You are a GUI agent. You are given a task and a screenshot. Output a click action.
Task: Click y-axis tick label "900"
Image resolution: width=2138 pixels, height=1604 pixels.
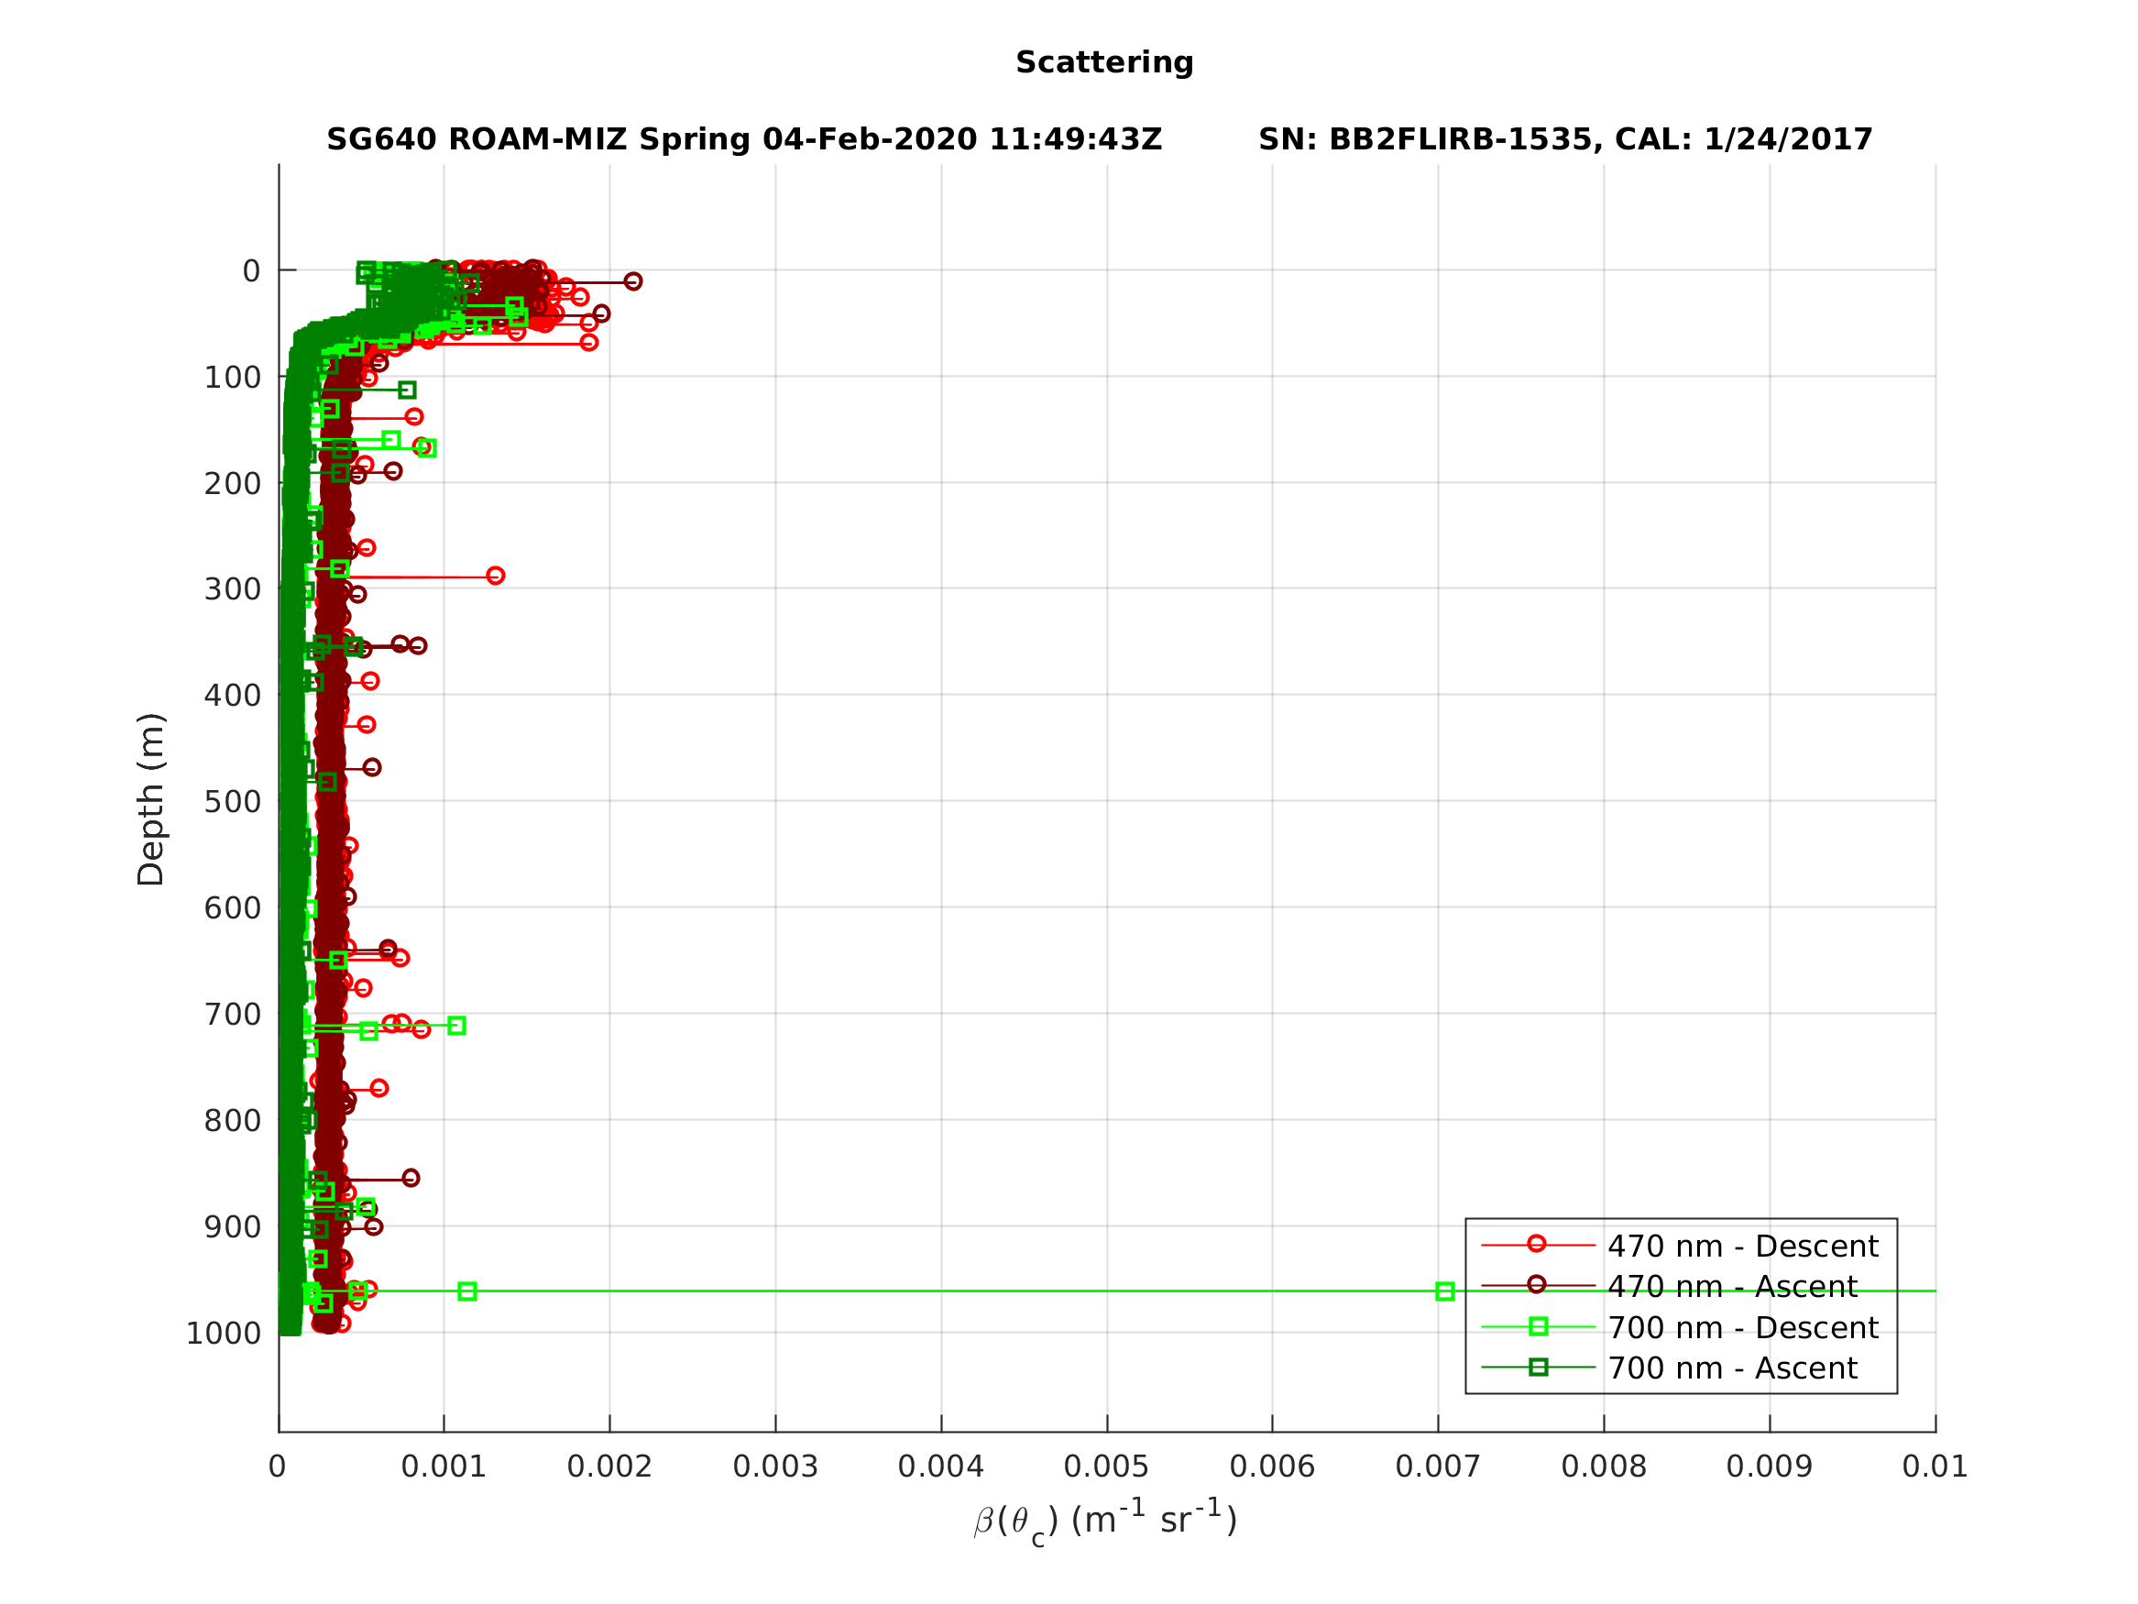tap(232, 1228)
